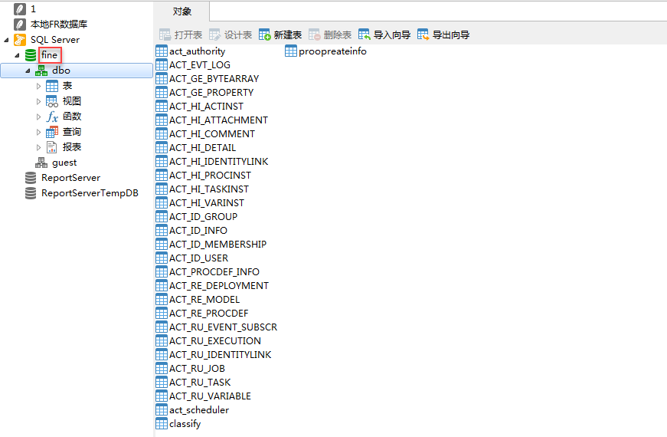The image size is (667, 437).
Task: Select the ACT_HI_DETAIL table
Action: (x=202, y=148)
